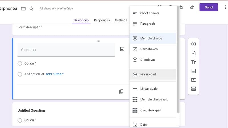The width and height of the screenshot is (228, 128).
Task: Star this form in the header
Action: (x=31, y=9)
